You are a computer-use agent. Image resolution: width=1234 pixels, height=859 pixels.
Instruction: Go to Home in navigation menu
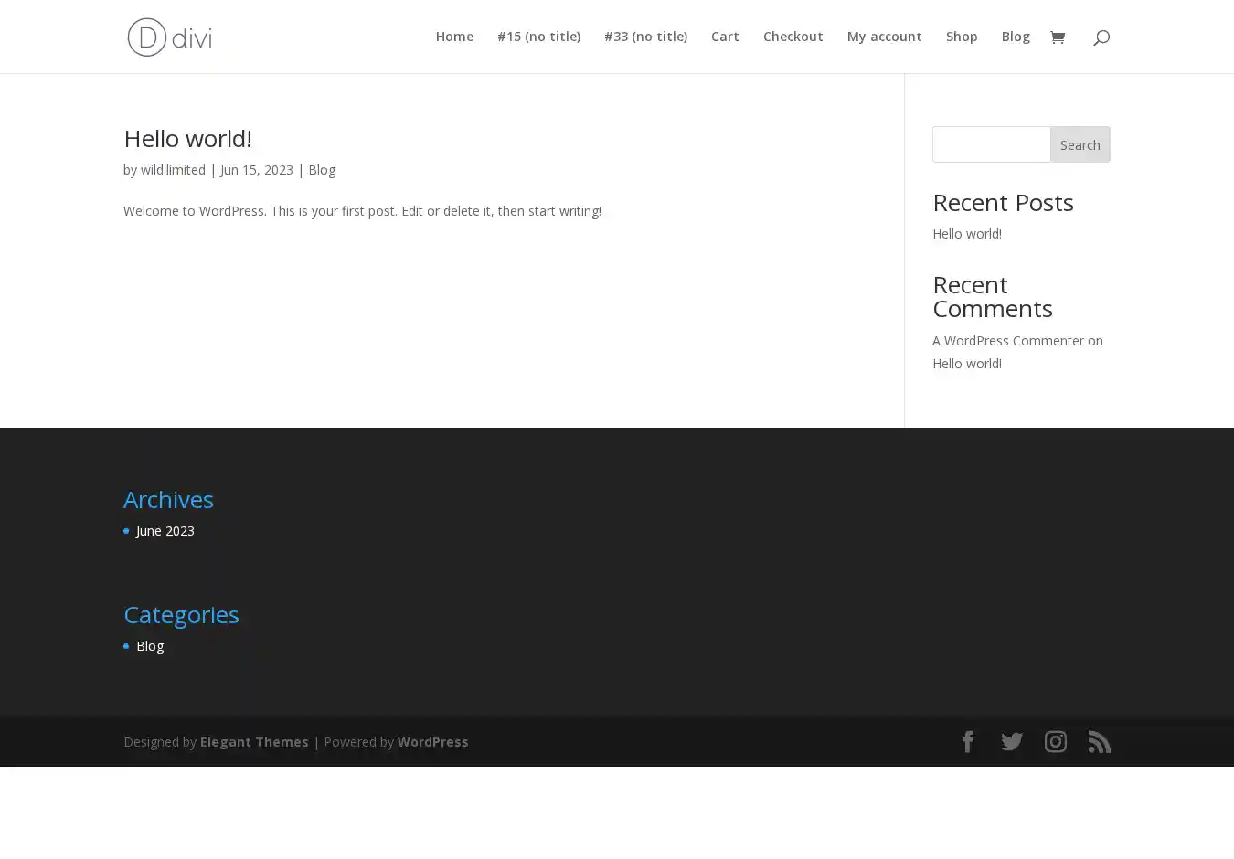(454, 37)
